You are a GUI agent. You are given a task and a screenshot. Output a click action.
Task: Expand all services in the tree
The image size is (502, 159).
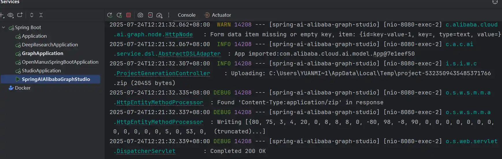coord(32,15)
